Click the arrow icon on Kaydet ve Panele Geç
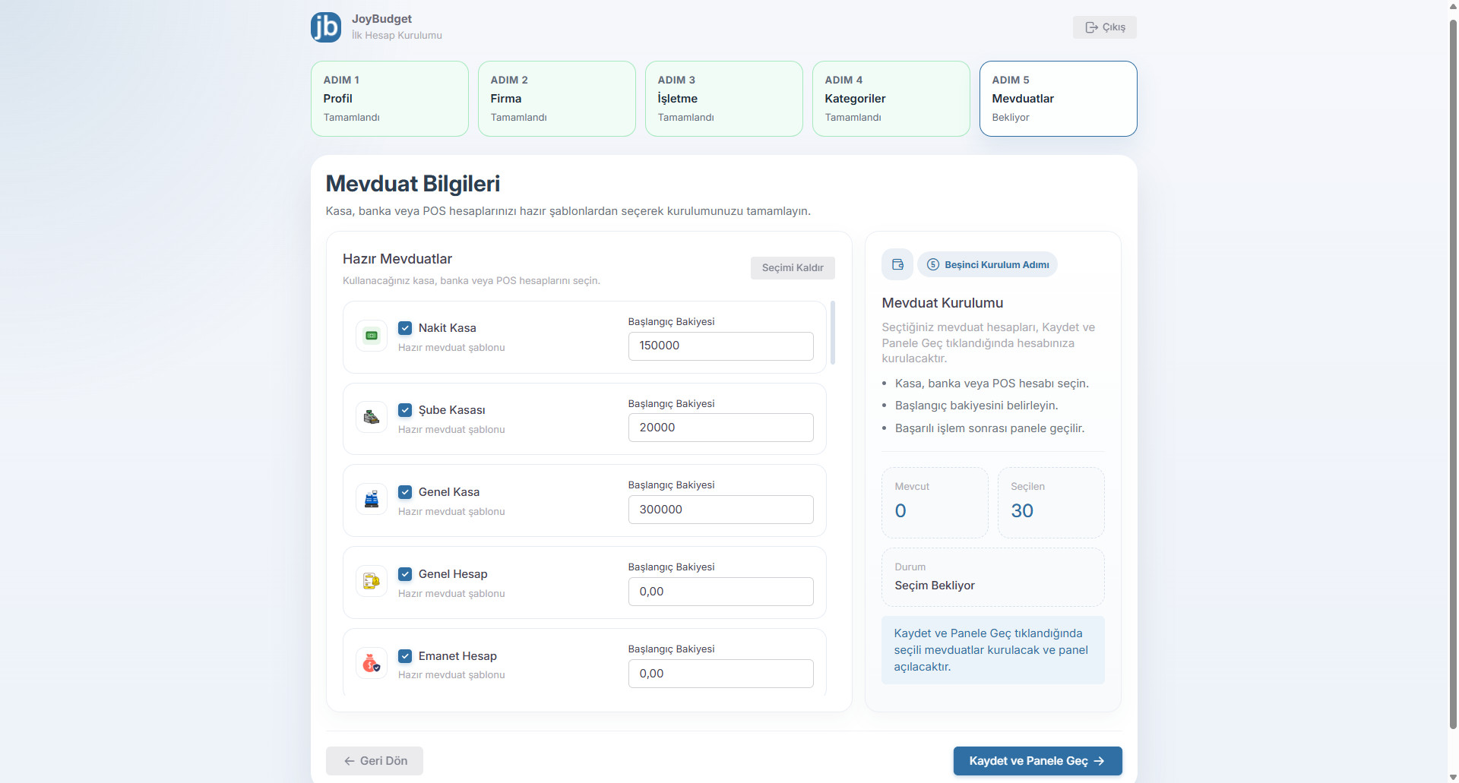The image size is (1459, 783). click(1099, 761)
